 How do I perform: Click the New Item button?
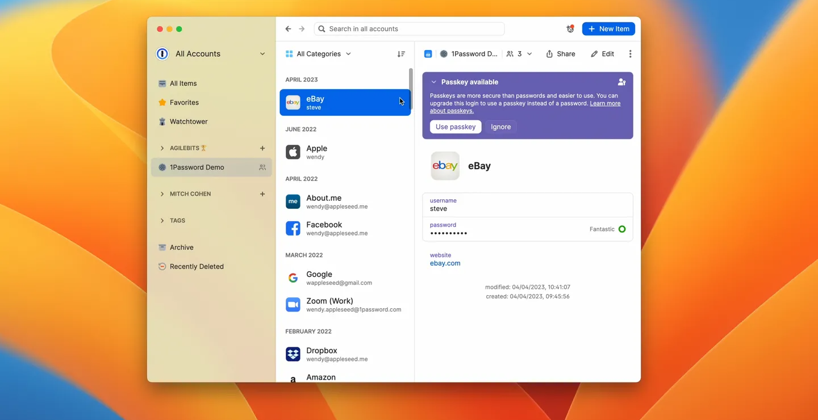point(608,29)
